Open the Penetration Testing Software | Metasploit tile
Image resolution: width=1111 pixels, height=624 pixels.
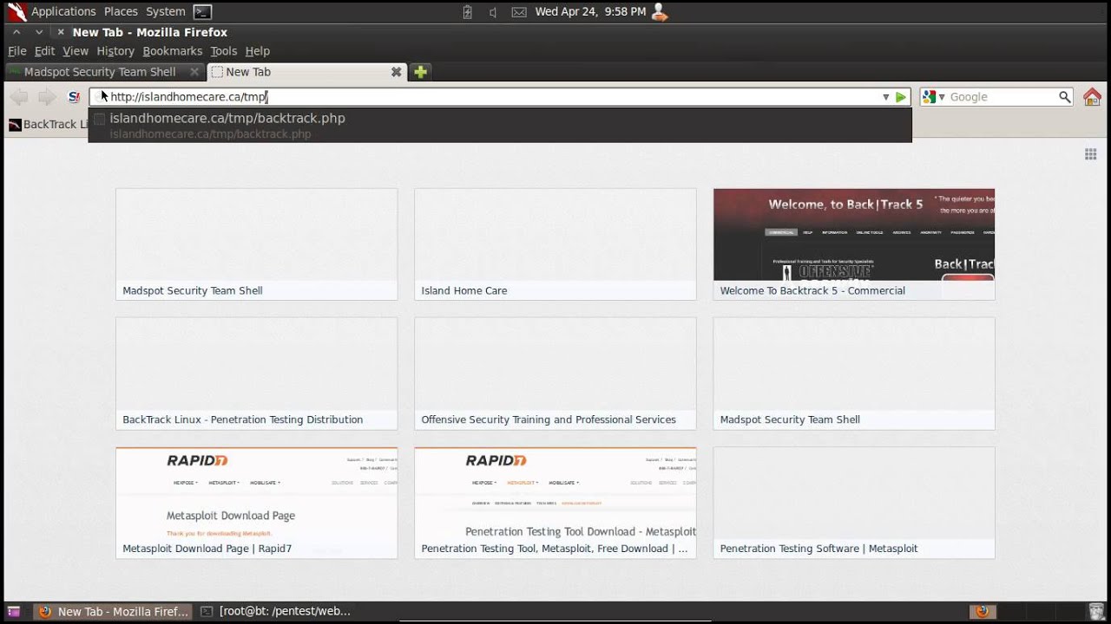click(854, 503)
